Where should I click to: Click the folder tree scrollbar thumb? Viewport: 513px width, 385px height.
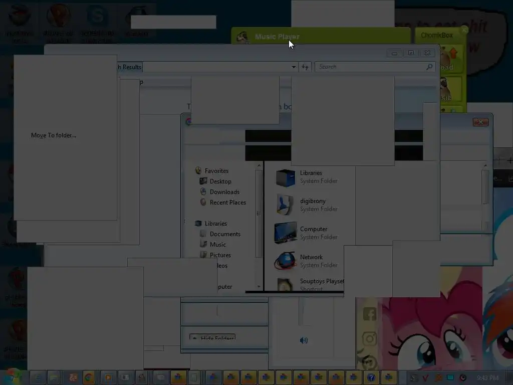tap(259, 214)
